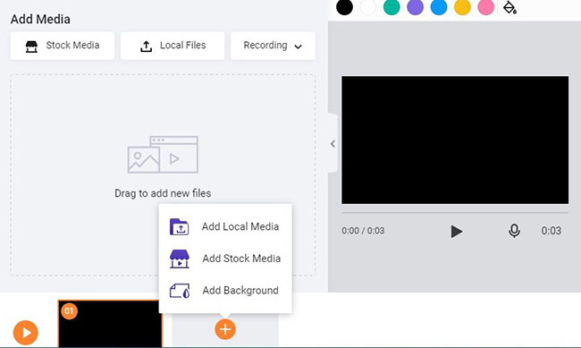The image size is (581, 348).
Task: Click the orange timeline play button
Action: coord(26,333)
